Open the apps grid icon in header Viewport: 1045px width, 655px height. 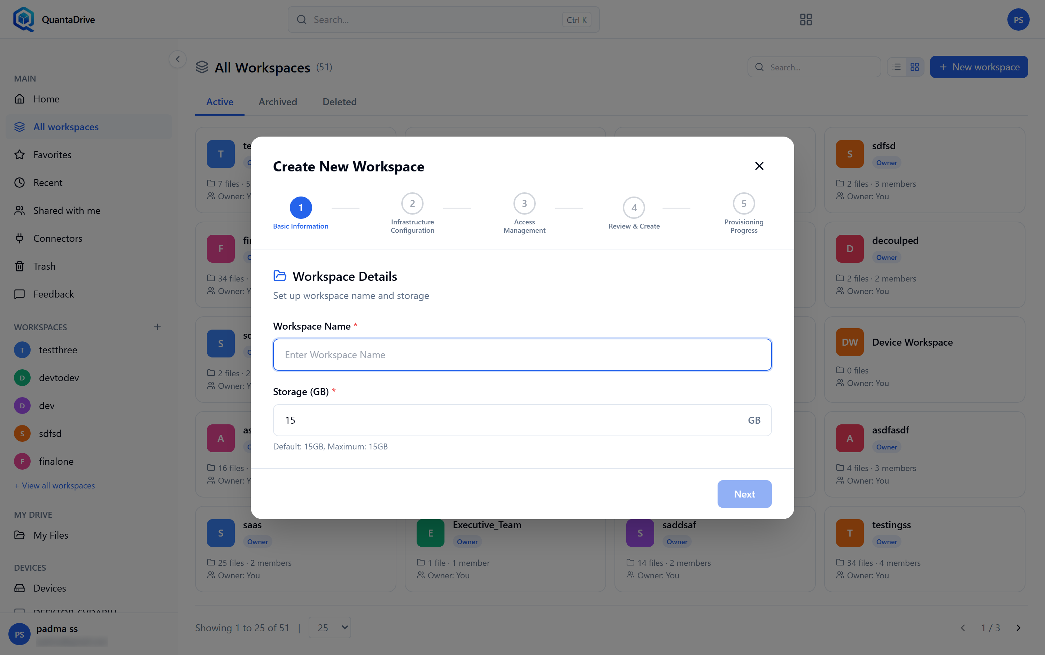805,20
